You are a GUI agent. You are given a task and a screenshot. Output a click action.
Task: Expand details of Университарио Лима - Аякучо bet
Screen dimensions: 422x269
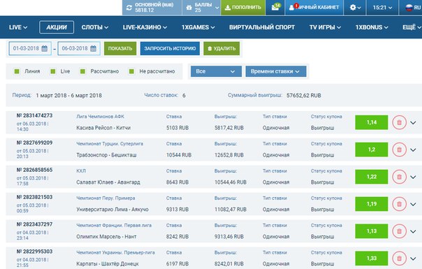click(413, 205)
